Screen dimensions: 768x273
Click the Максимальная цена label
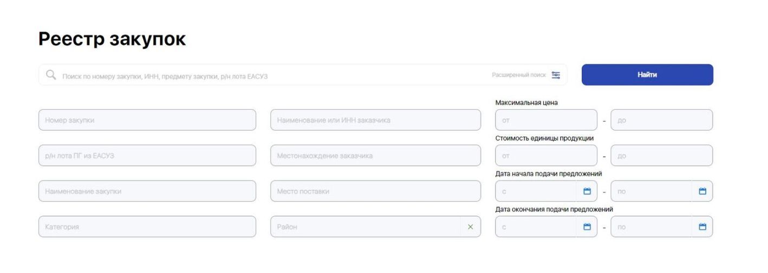click(x=526, y=103)
